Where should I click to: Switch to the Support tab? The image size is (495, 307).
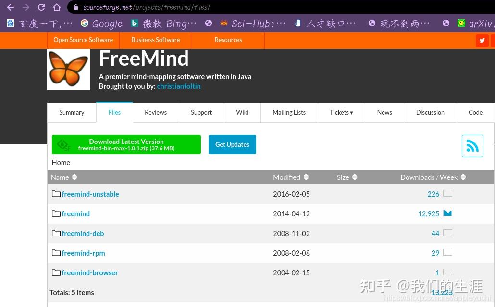201,113
